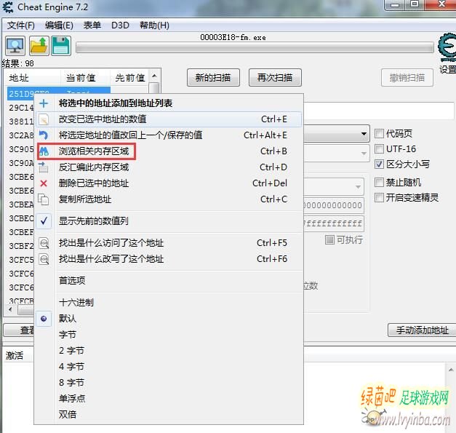Expand the scan type dropdown arrow

(364, 134)
